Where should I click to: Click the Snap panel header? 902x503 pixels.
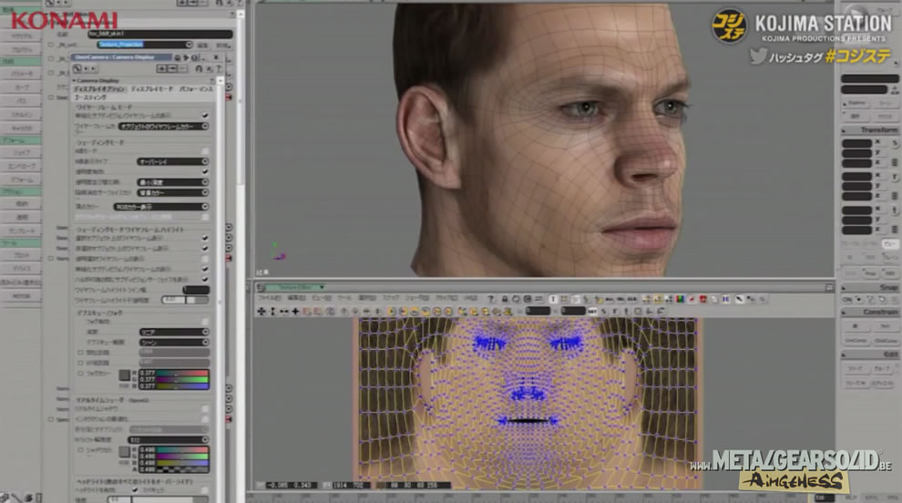click(x=870, y=287)
